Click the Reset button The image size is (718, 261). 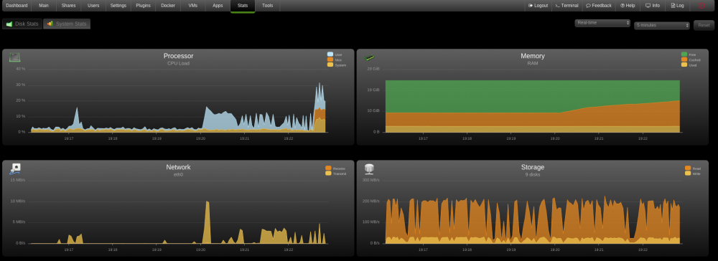tap(704, 25)
